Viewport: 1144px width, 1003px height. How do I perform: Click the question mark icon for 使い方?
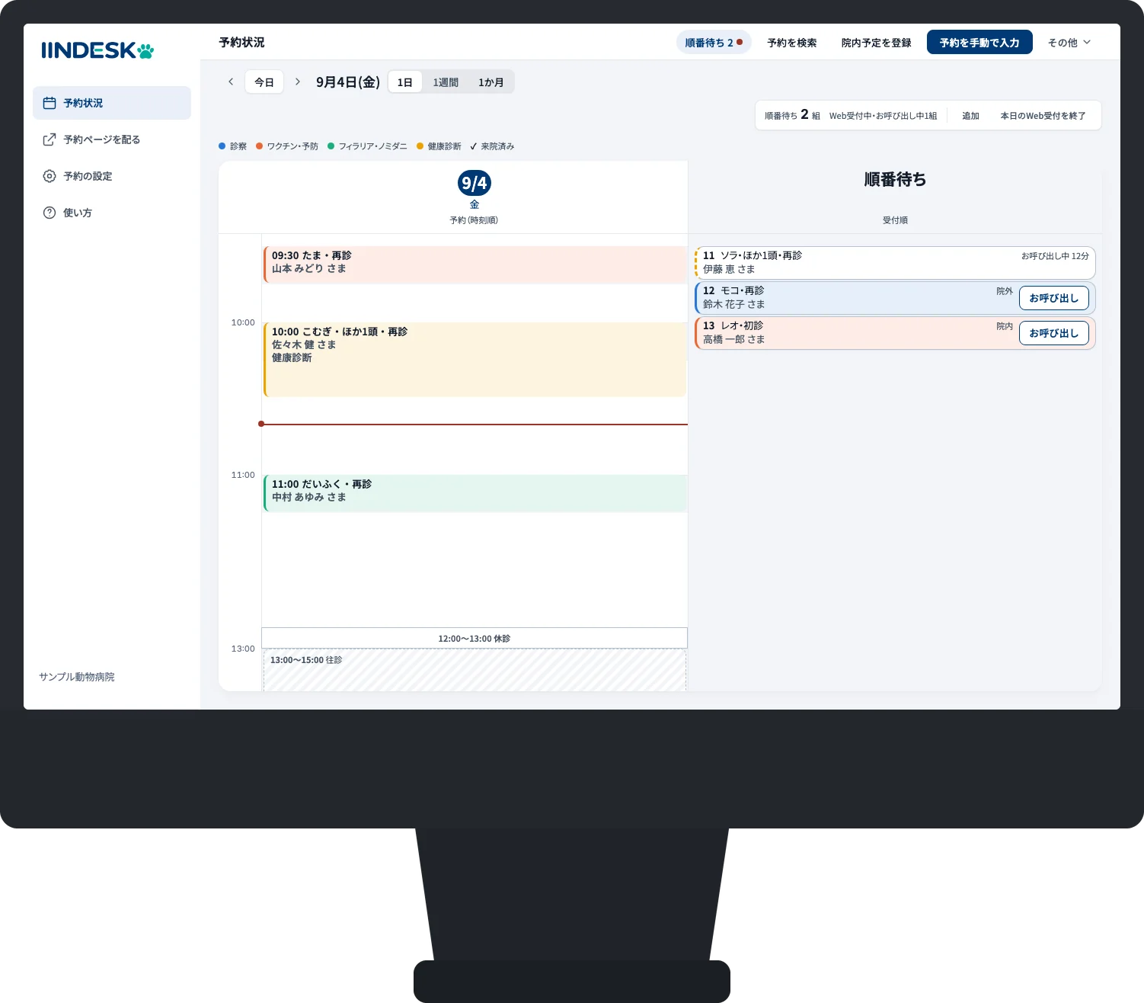coord(50,213)
